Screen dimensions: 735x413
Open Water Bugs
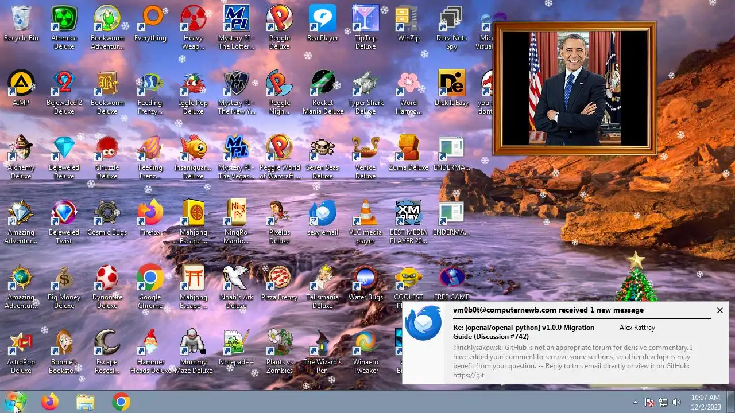click(x=366, y=283)
